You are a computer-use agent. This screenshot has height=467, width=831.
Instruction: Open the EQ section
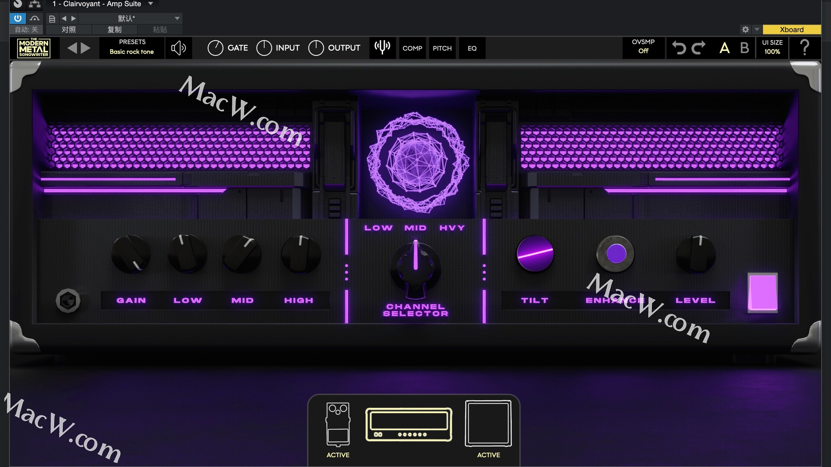tap(472, 48)
